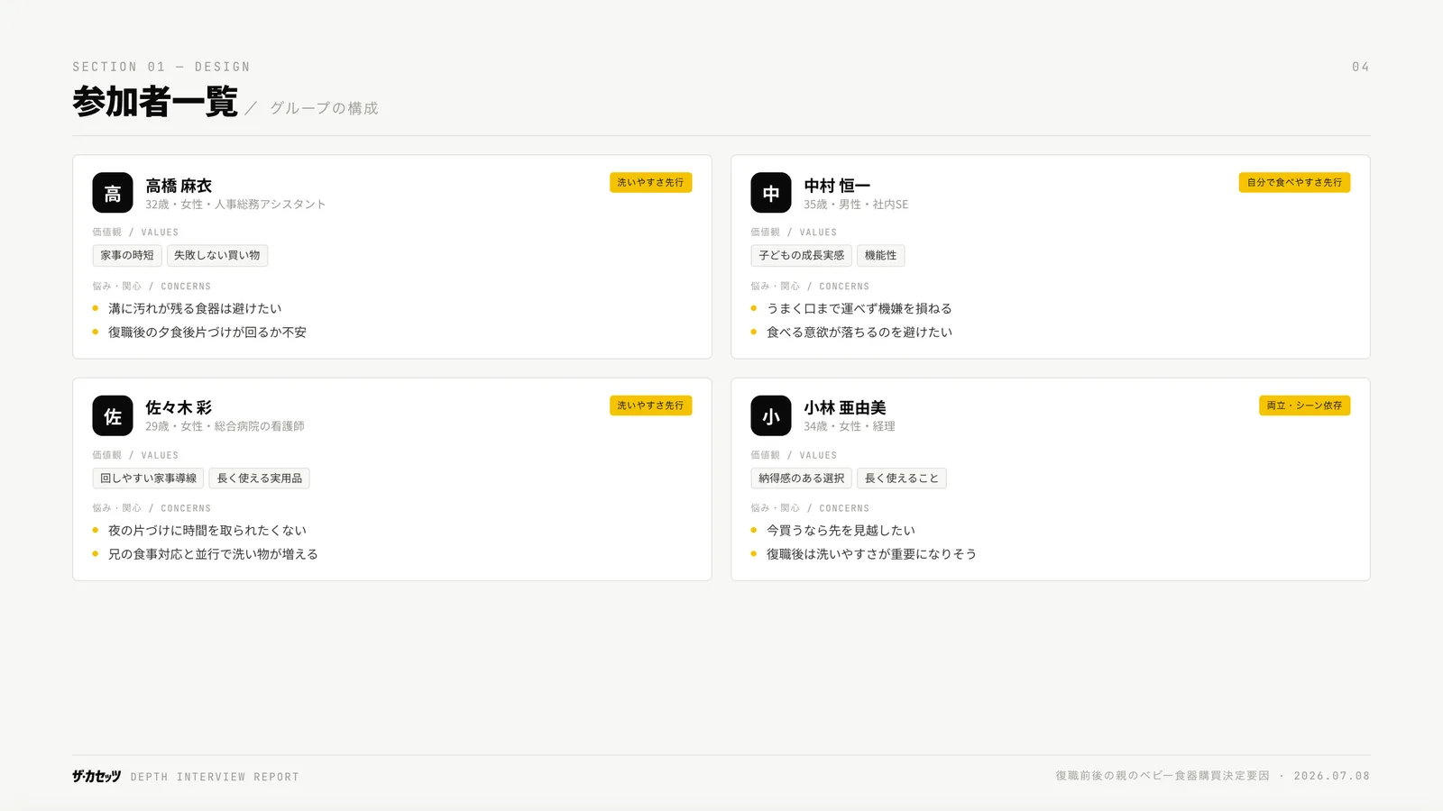
Task: Select 洗いやすさ先行 badge on 高橋 麻衣 card
Action: (650, 182)
